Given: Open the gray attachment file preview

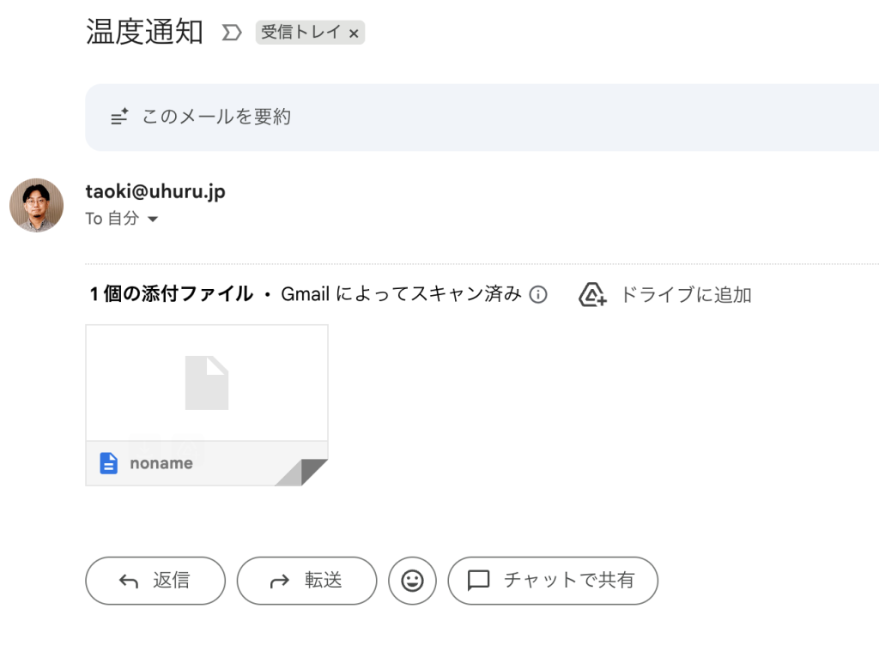Looking at the screenshot, I should [x=207, y=383].
